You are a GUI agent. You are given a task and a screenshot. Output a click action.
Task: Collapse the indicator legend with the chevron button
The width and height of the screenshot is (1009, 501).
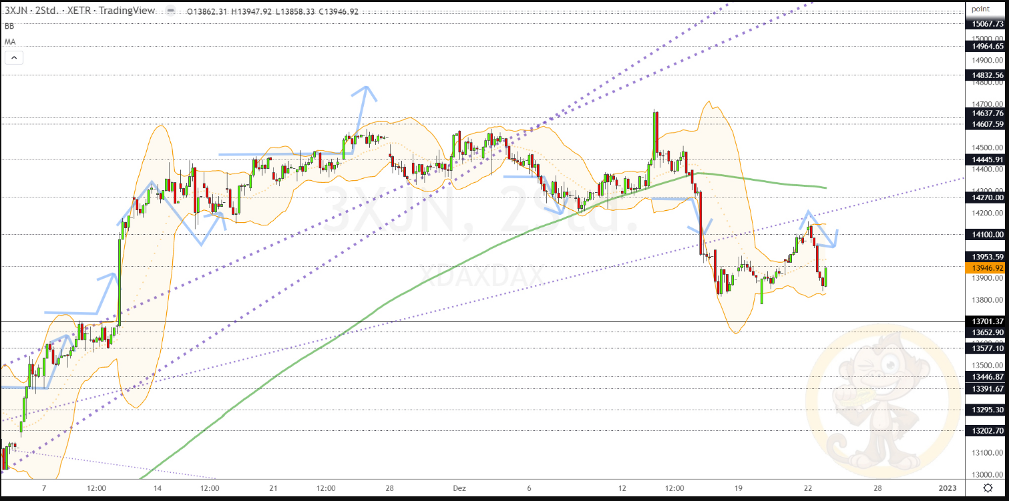(x=13, y=57)
